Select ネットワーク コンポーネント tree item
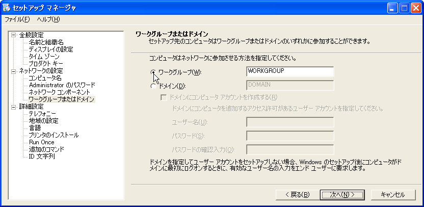This screenshot has width=424, height=207. pos(59,92)
